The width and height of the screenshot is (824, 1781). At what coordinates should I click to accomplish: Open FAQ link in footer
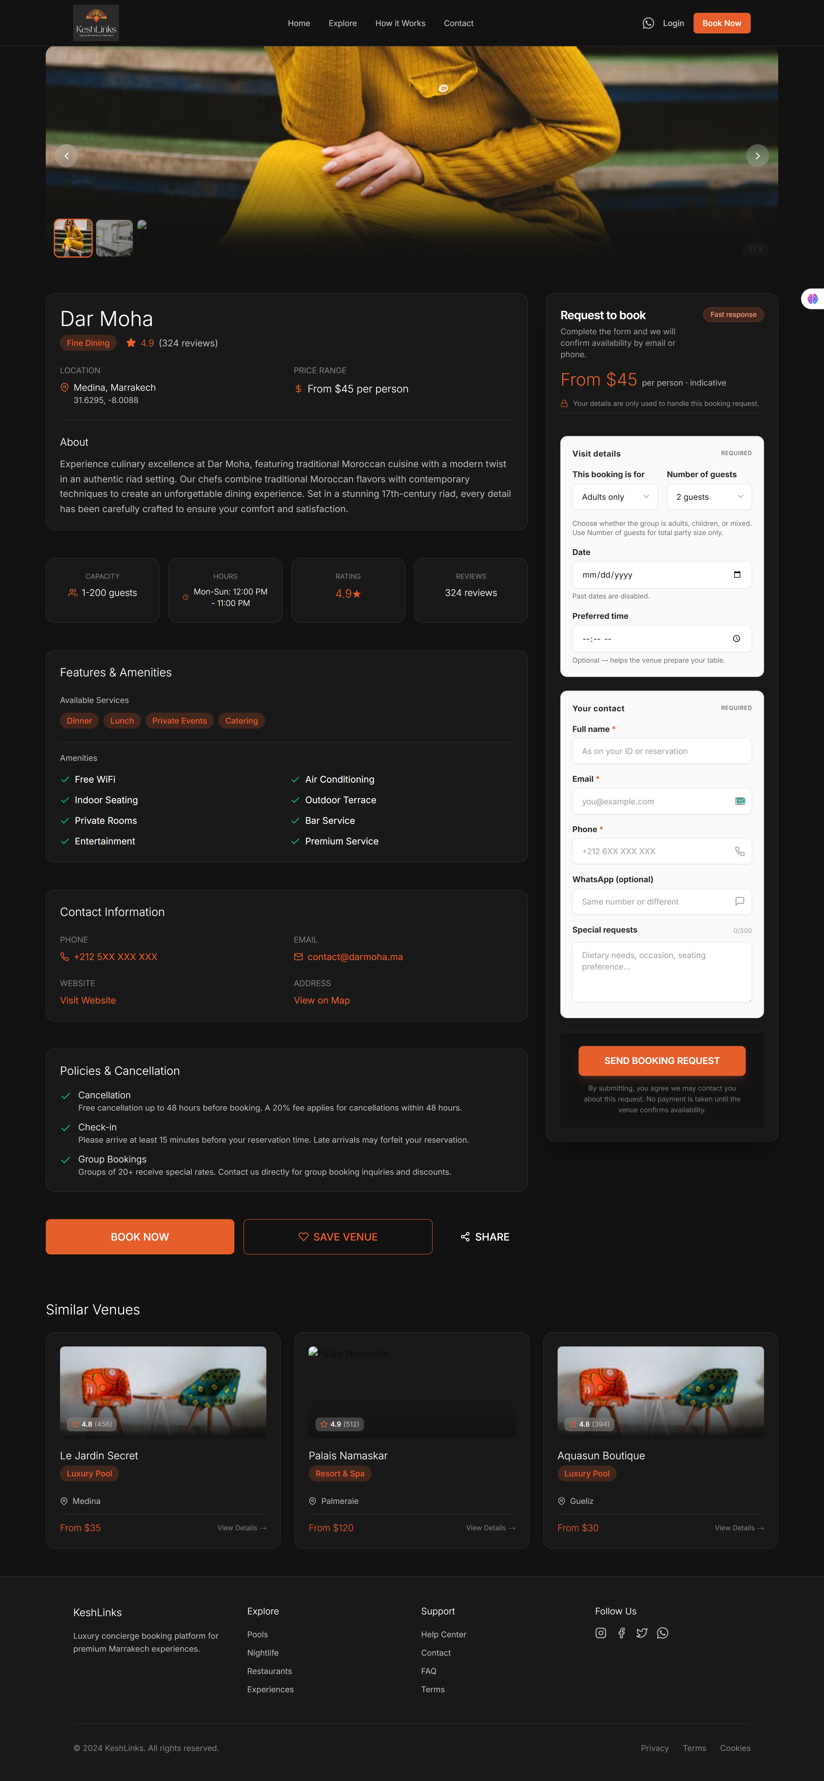tap(429, 1671)
